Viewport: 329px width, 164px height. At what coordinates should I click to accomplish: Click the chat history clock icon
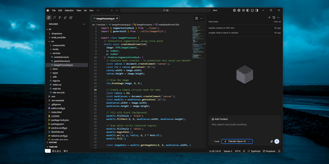pyautogui.click(x=274, y=18)
